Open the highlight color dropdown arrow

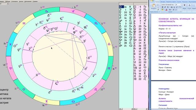(164, 10)
